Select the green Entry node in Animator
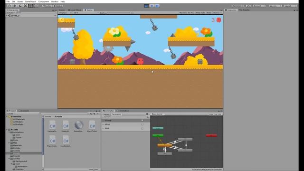 [158, 135]
